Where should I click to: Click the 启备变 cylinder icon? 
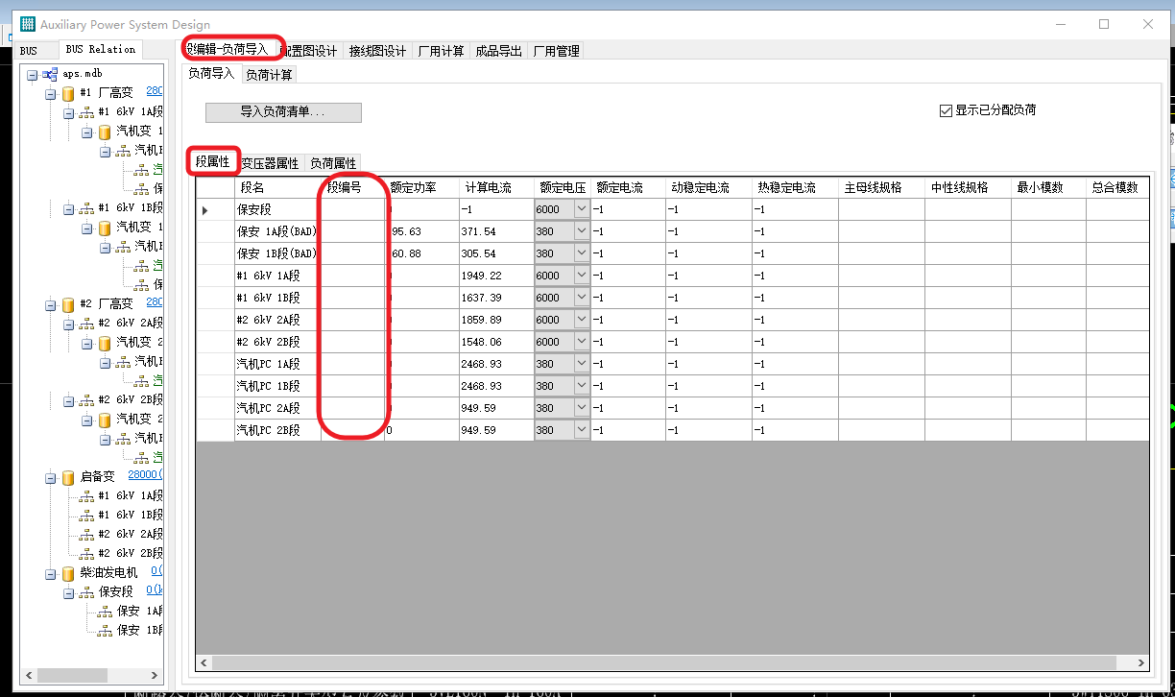68,477
